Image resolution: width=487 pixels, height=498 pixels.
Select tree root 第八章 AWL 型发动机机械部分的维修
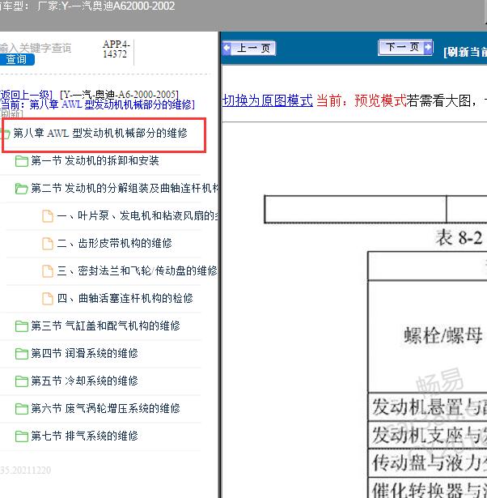point(100,133)
